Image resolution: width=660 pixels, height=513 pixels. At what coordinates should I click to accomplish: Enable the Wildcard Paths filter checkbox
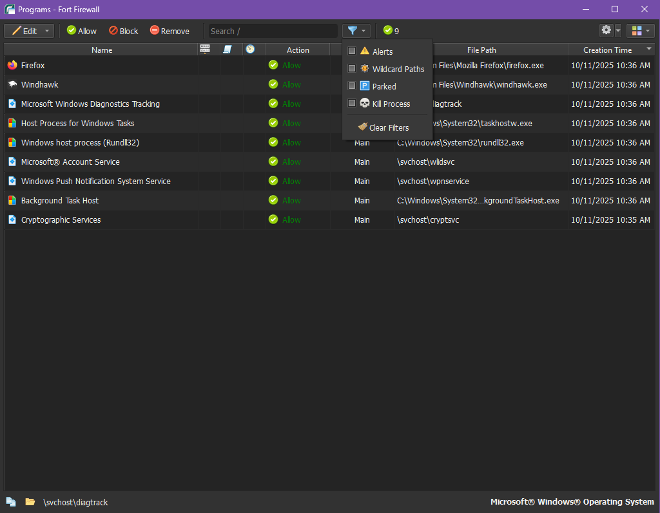pyautogui.click(x=352, y=68)
